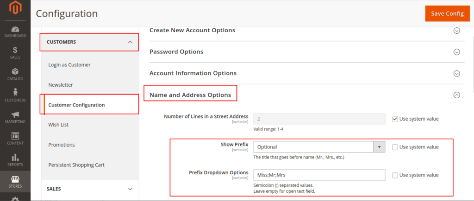474x201 pixels.
Task: Click the Save Config button
Action: click(447, 13)
